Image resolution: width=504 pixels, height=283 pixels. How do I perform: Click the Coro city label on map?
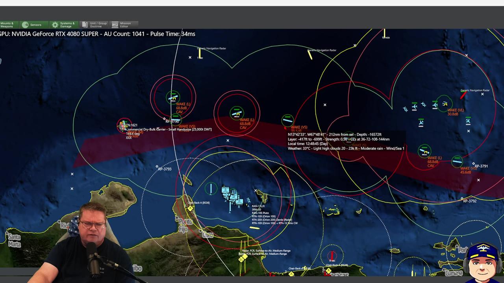point(208,235)
